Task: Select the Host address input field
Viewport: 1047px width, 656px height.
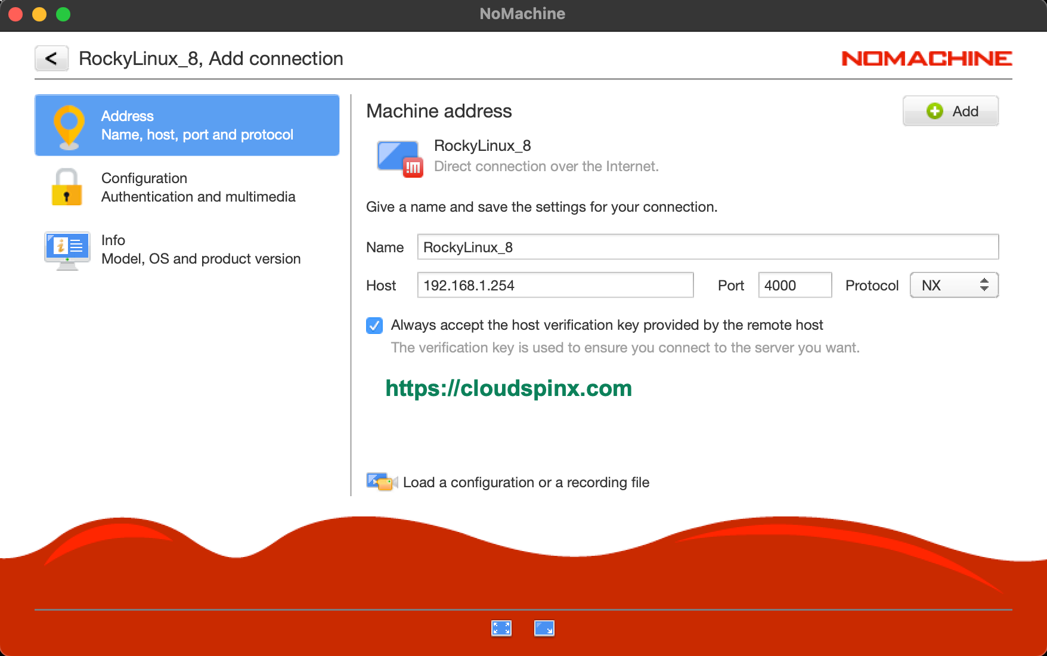Action: [555, 285]
